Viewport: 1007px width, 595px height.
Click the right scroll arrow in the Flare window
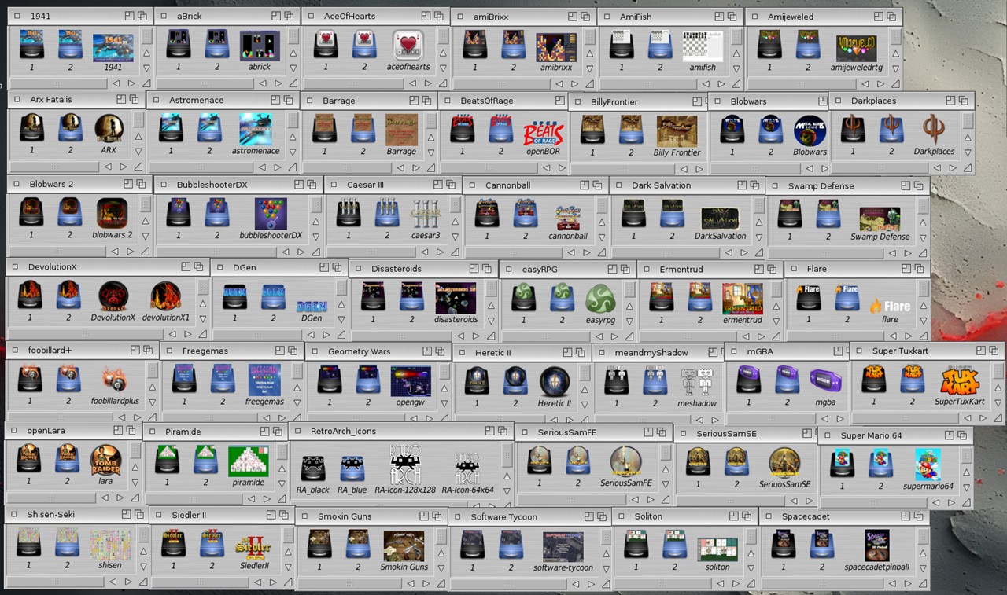(x=907, y=337)
